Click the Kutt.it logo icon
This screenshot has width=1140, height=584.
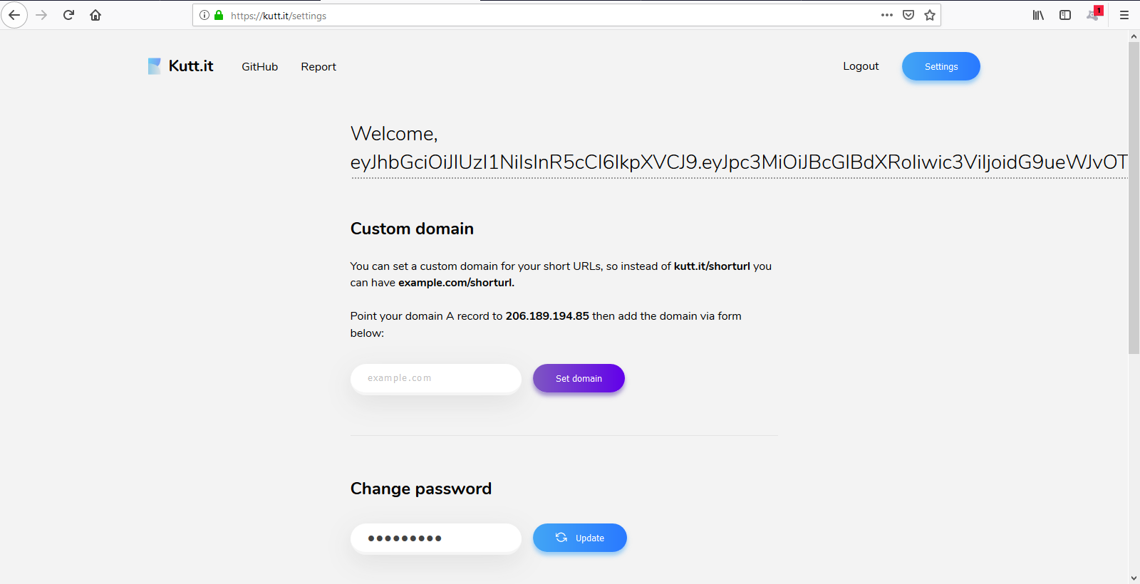(154, 66)
